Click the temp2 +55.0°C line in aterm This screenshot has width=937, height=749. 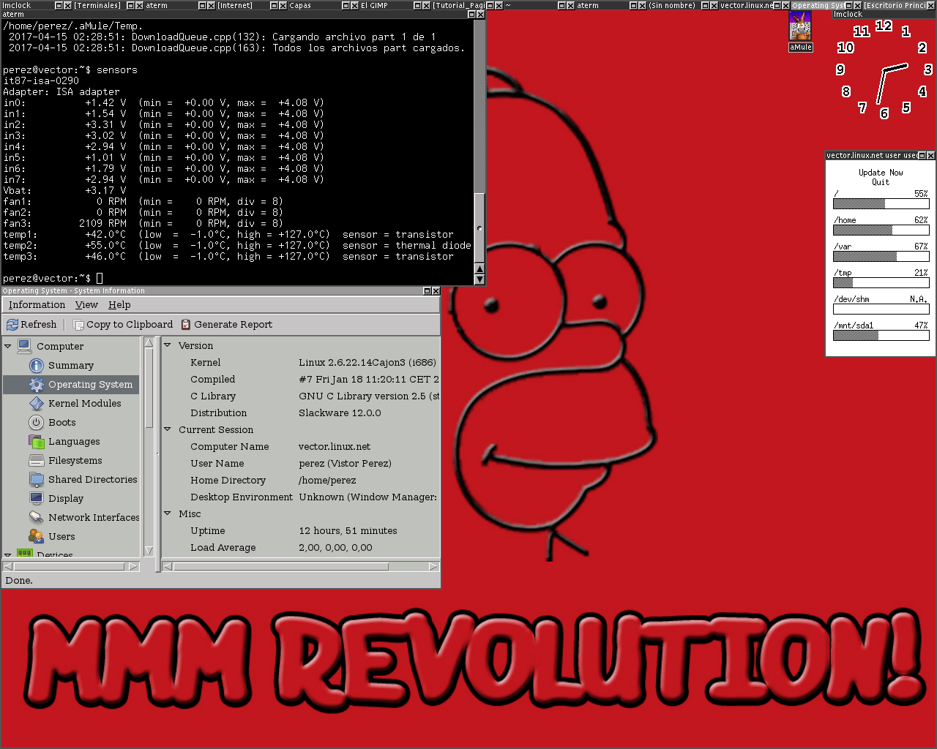point(237,245)
